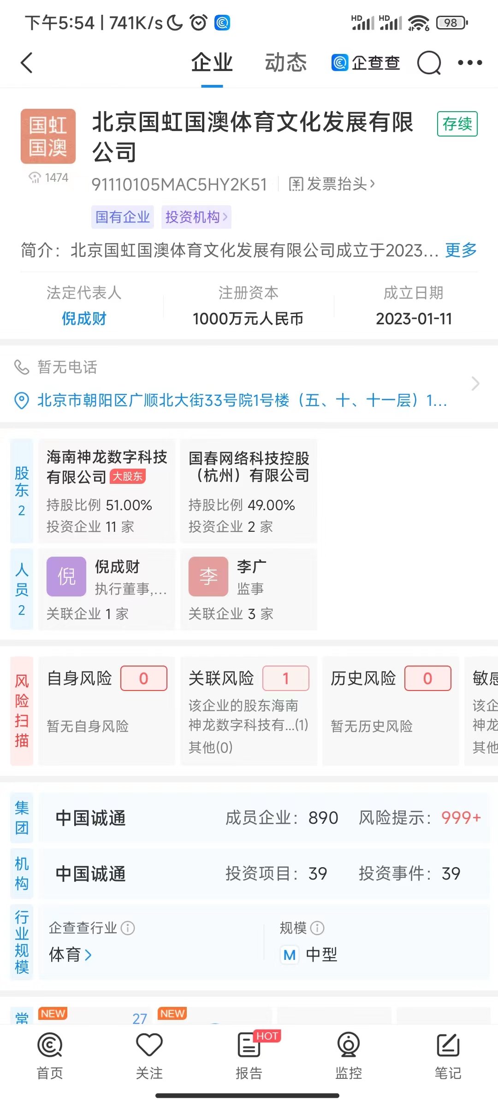This screenshot has width=498, height=1107.
Task: Switch to the 企业 tab
Action: point(212,63)
